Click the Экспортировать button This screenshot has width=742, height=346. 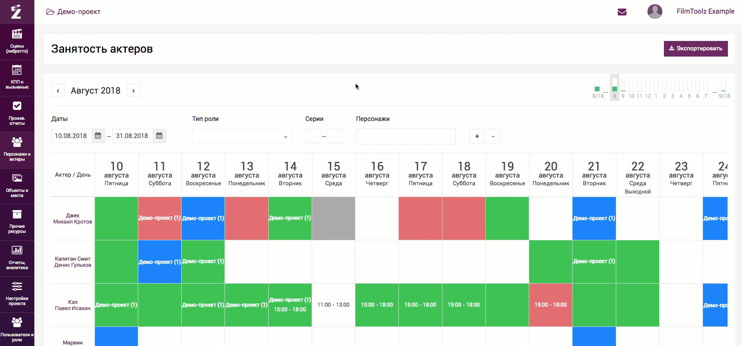pos(696,49)
